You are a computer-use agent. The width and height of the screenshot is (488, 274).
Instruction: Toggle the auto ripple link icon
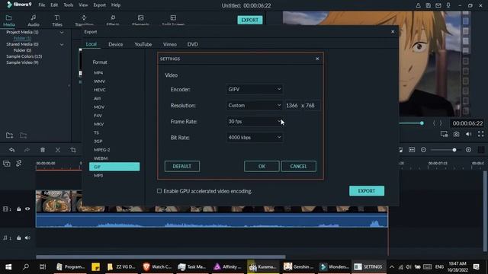pyautogui.click(x=18, y=163)
